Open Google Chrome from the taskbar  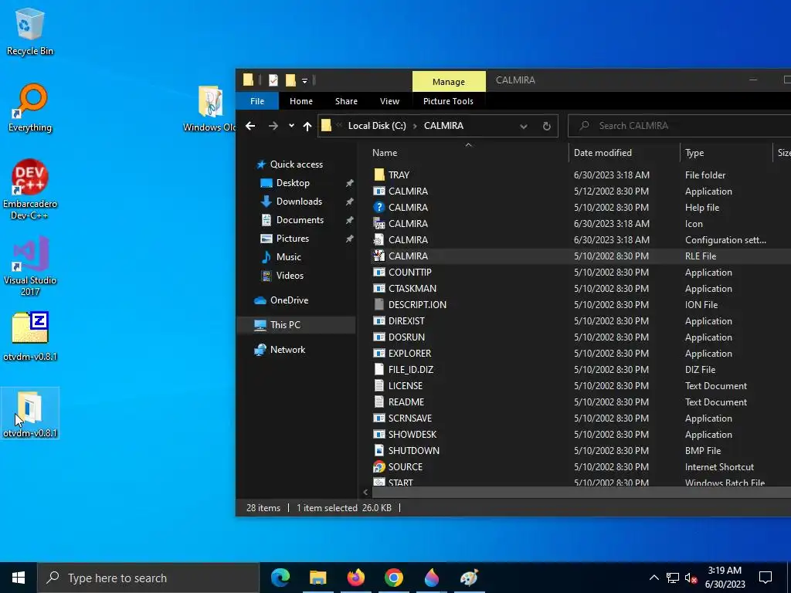[393, 578]
